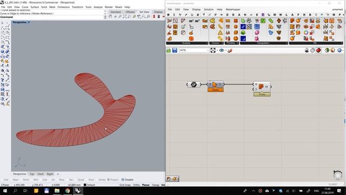Screen dimensions: 346x195
Task: Click orange box icon in Analysis panel
Action: (191, 38)
